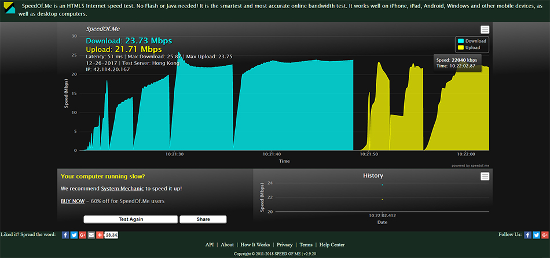This screenshot has width=550, height=258.
Task: Click the 10:22:00 time axis label
Action: pos(466,154)
